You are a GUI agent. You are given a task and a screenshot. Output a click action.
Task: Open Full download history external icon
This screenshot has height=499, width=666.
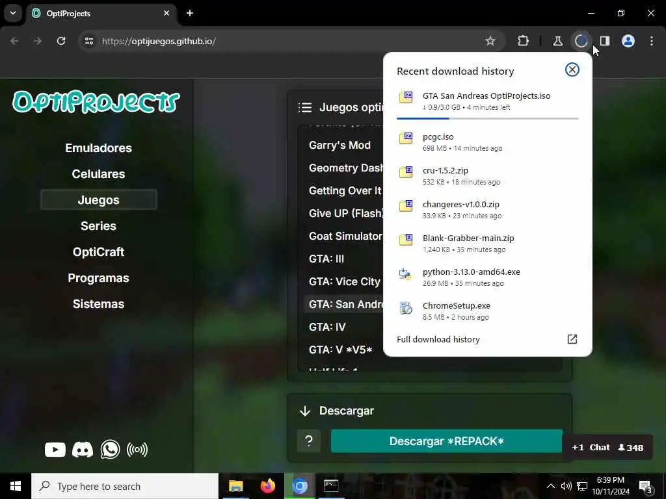pyautogui.click(x=572, y=339)
